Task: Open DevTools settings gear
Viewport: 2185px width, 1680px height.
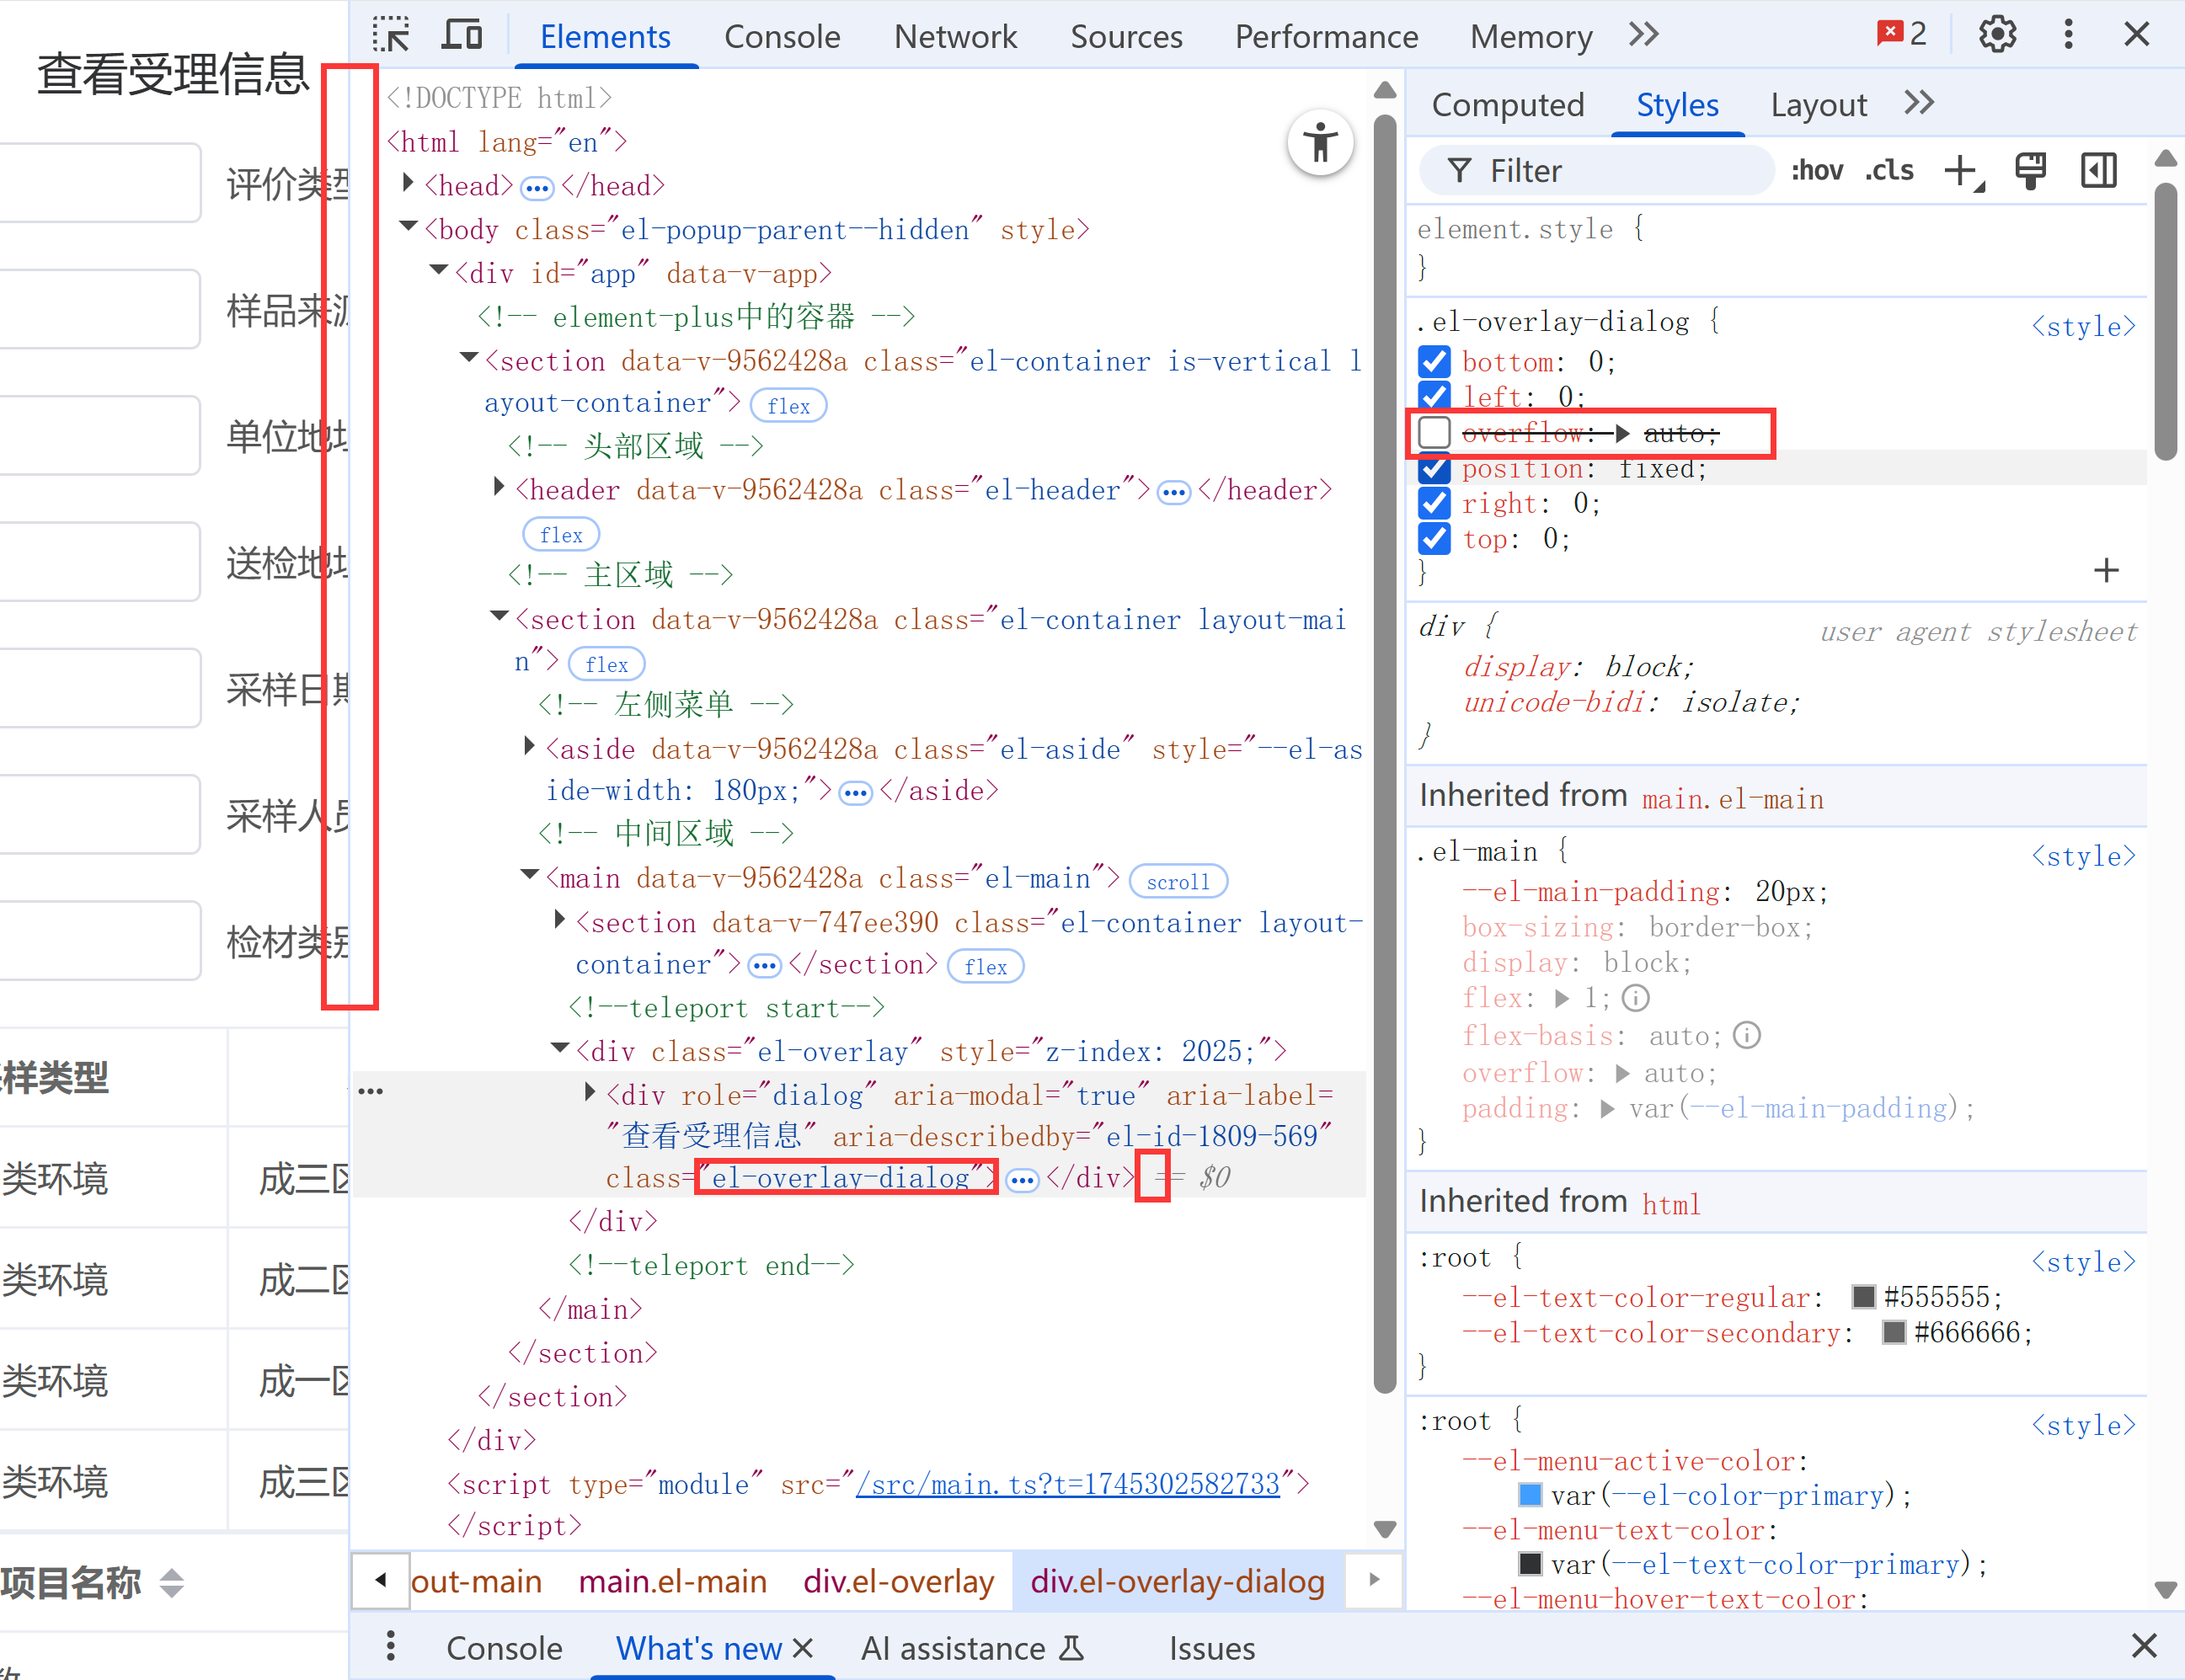Action: 1996,35
